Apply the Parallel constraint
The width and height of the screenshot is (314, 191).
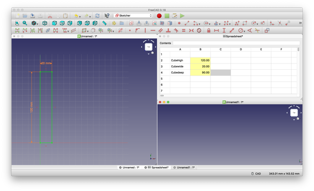[160, 30]
